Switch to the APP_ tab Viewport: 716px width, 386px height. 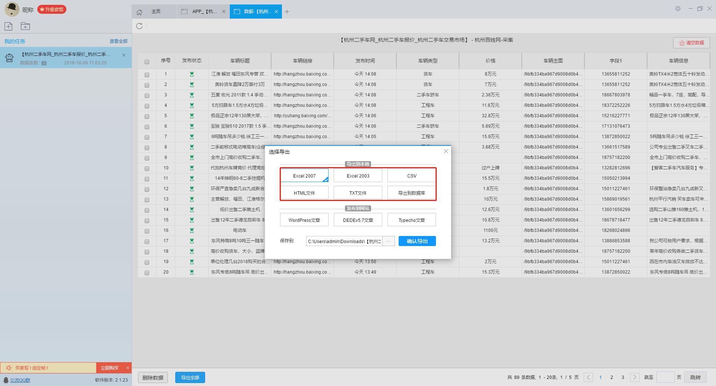coord(203,12)
